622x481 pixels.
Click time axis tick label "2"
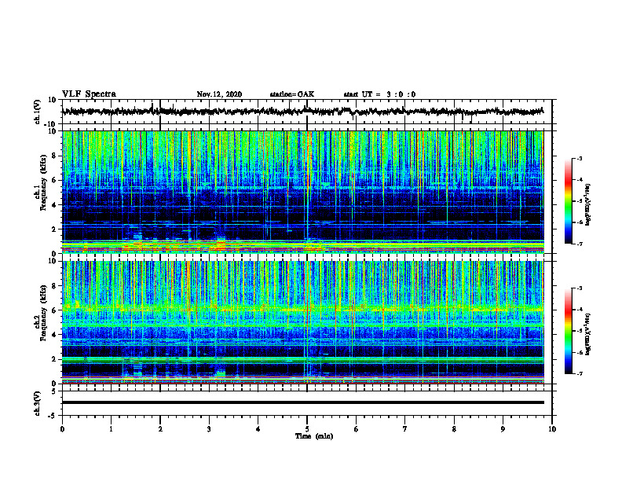point(160,429)
